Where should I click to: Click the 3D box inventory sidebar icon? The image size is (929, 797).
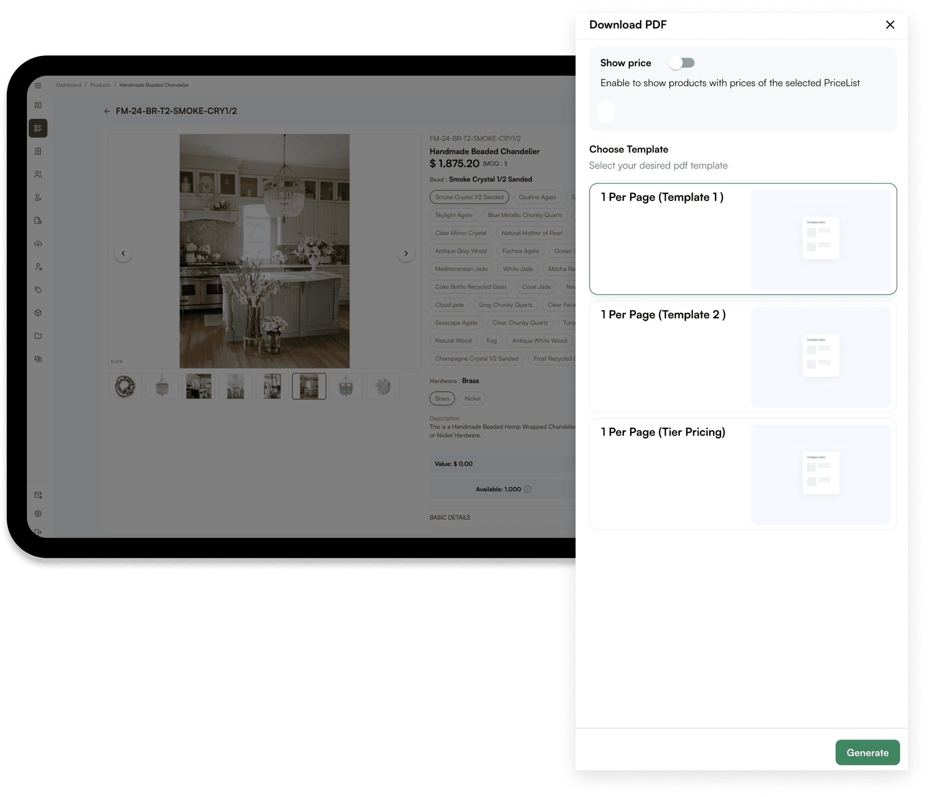click(x=38, y=313)
